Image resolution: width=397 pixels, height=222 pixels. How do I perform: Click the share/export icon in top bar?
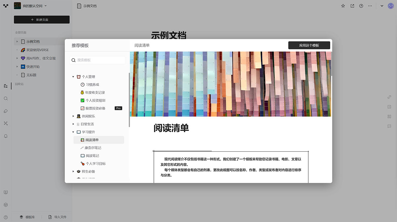(x=352, y=6)
